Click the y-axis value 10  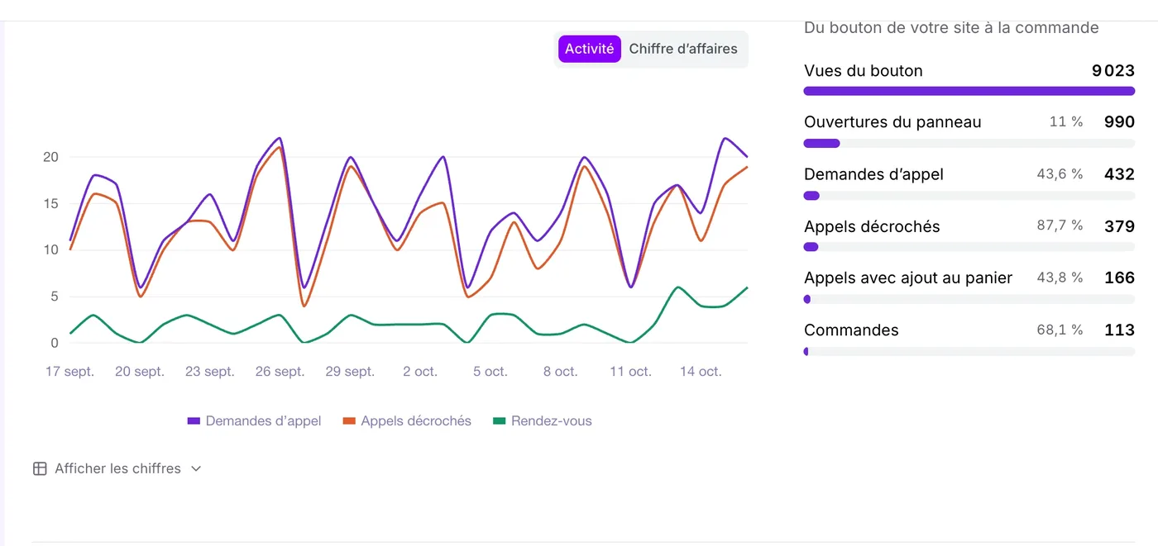tap(50, 249)
